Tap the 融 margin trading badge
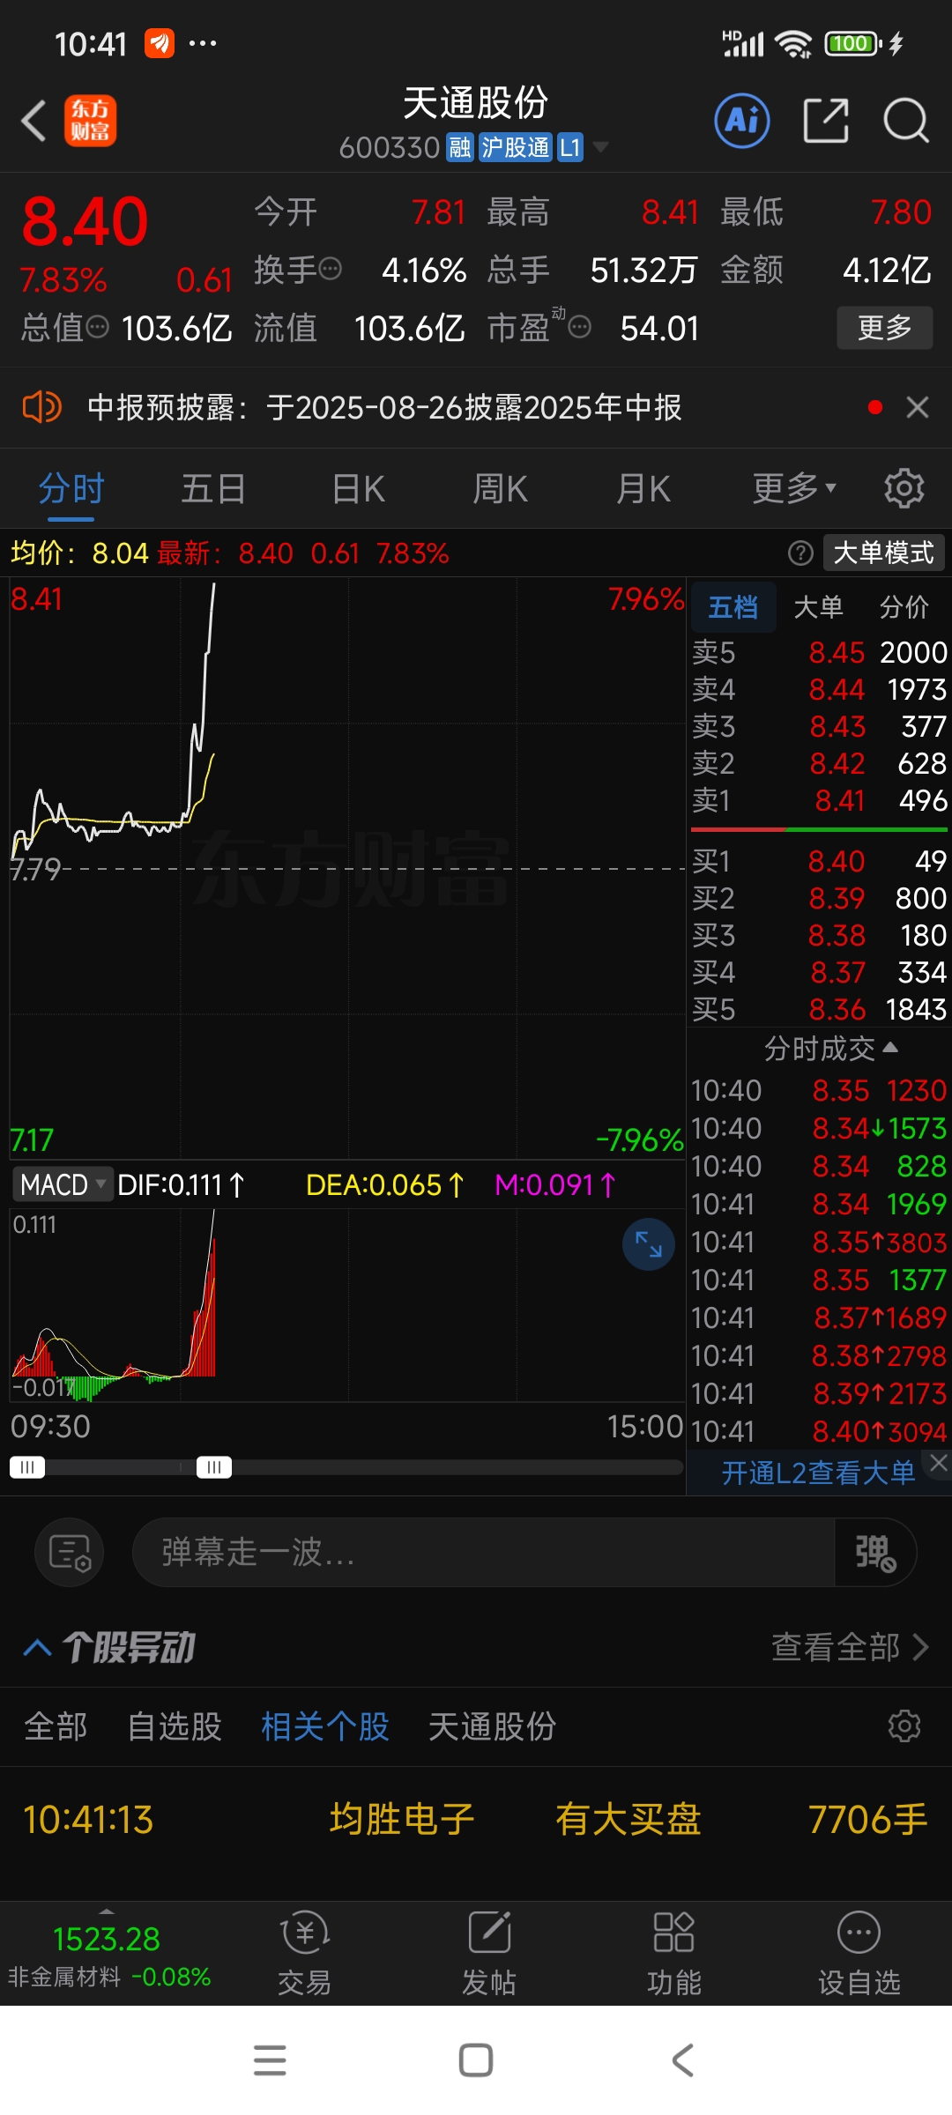The width and height of the screenshot is (952, 2115). click(x=460, y=147)
